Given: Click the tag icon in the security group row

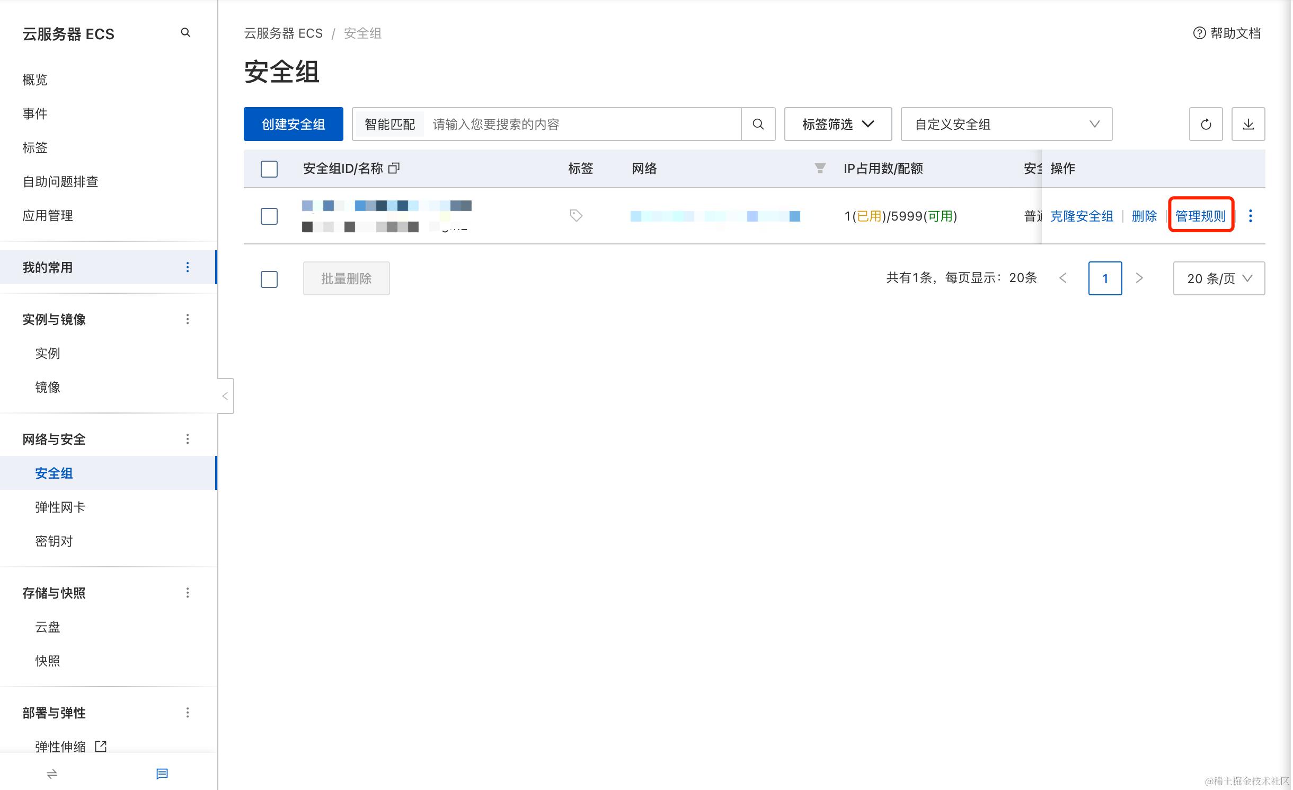Looking at the screenshot, I should point(576,216).
